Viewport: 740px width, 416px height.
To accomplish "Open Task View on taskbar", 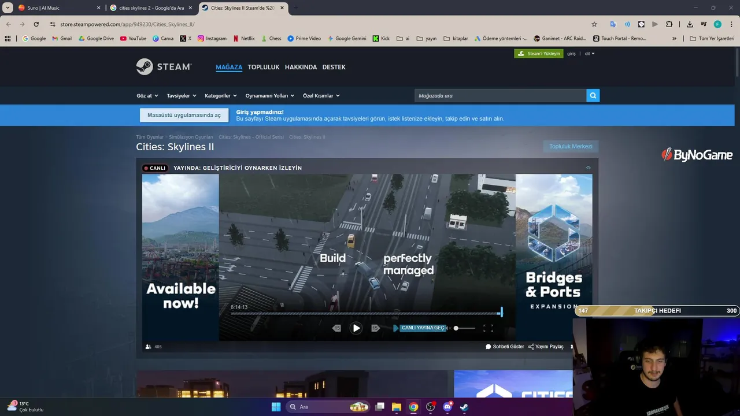I will pyautogui.click(x=380, y=407).
